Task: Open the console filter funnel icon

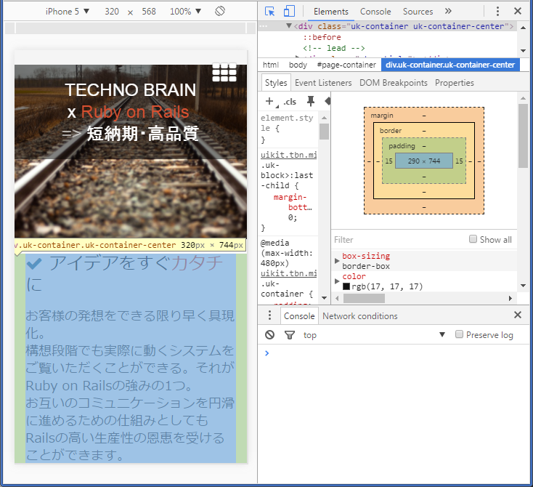Action: click(x=289, y=335)
